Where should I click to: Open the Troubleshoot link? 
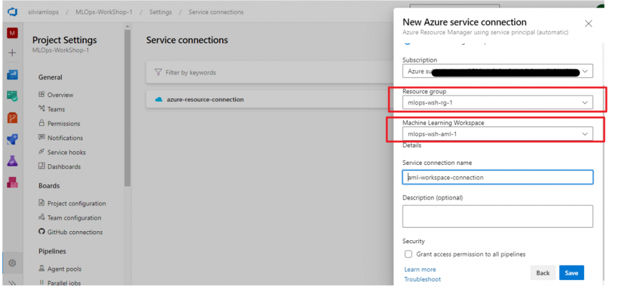[x=422, y=279]
